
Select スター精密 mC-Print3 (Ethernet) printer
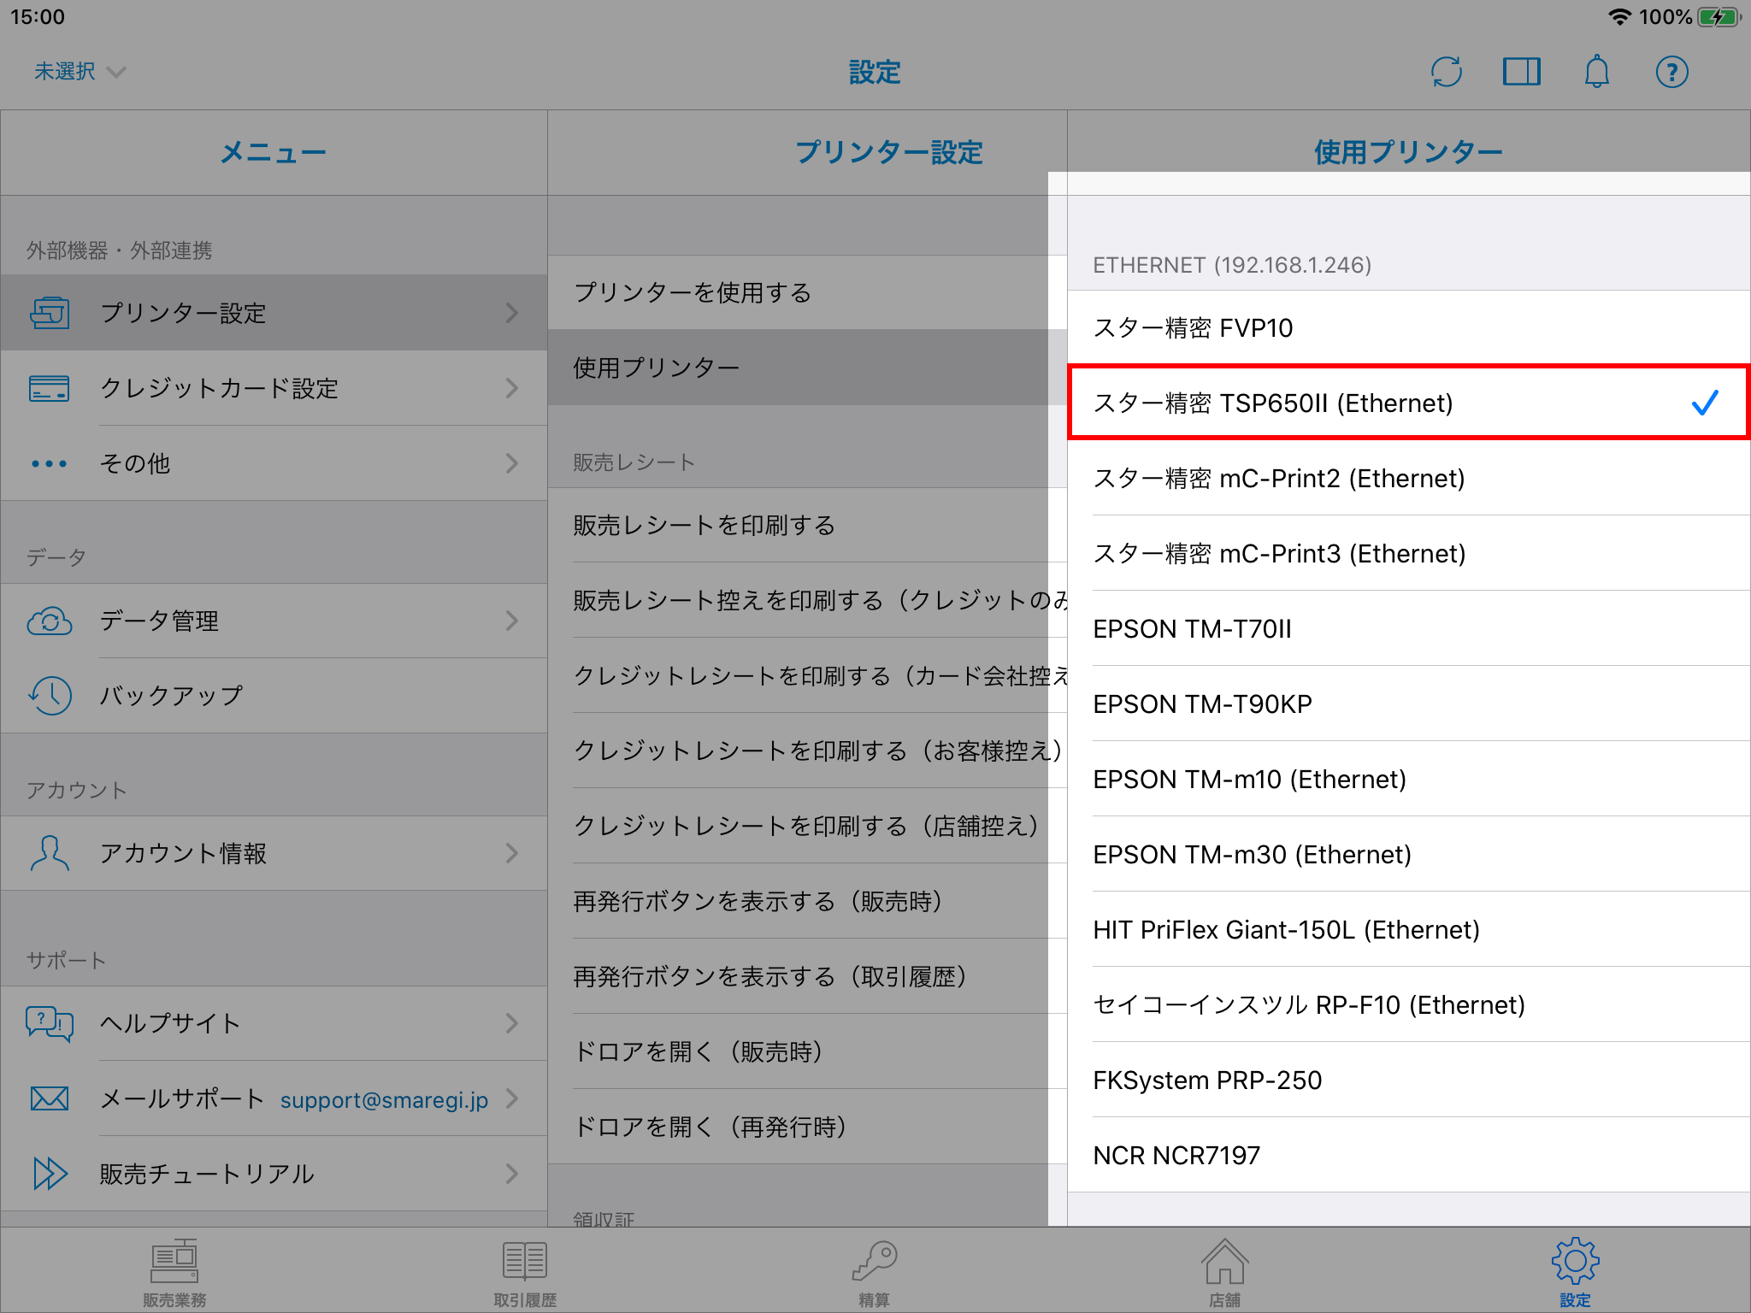(1409, 554)
